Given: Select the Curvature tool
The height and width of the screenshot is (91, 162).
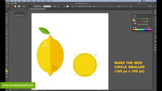Looking at the screenshot, I should point(7,22).
